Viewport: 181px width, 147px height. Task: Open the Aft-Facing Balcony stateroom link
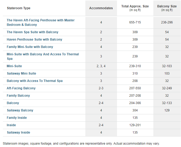click(x=21, y=88)
